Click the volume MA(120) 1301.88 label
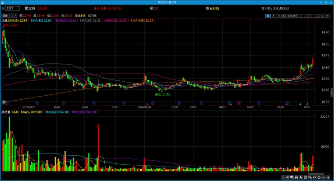This screenshot has width=334, height=181. coord(84,112)
